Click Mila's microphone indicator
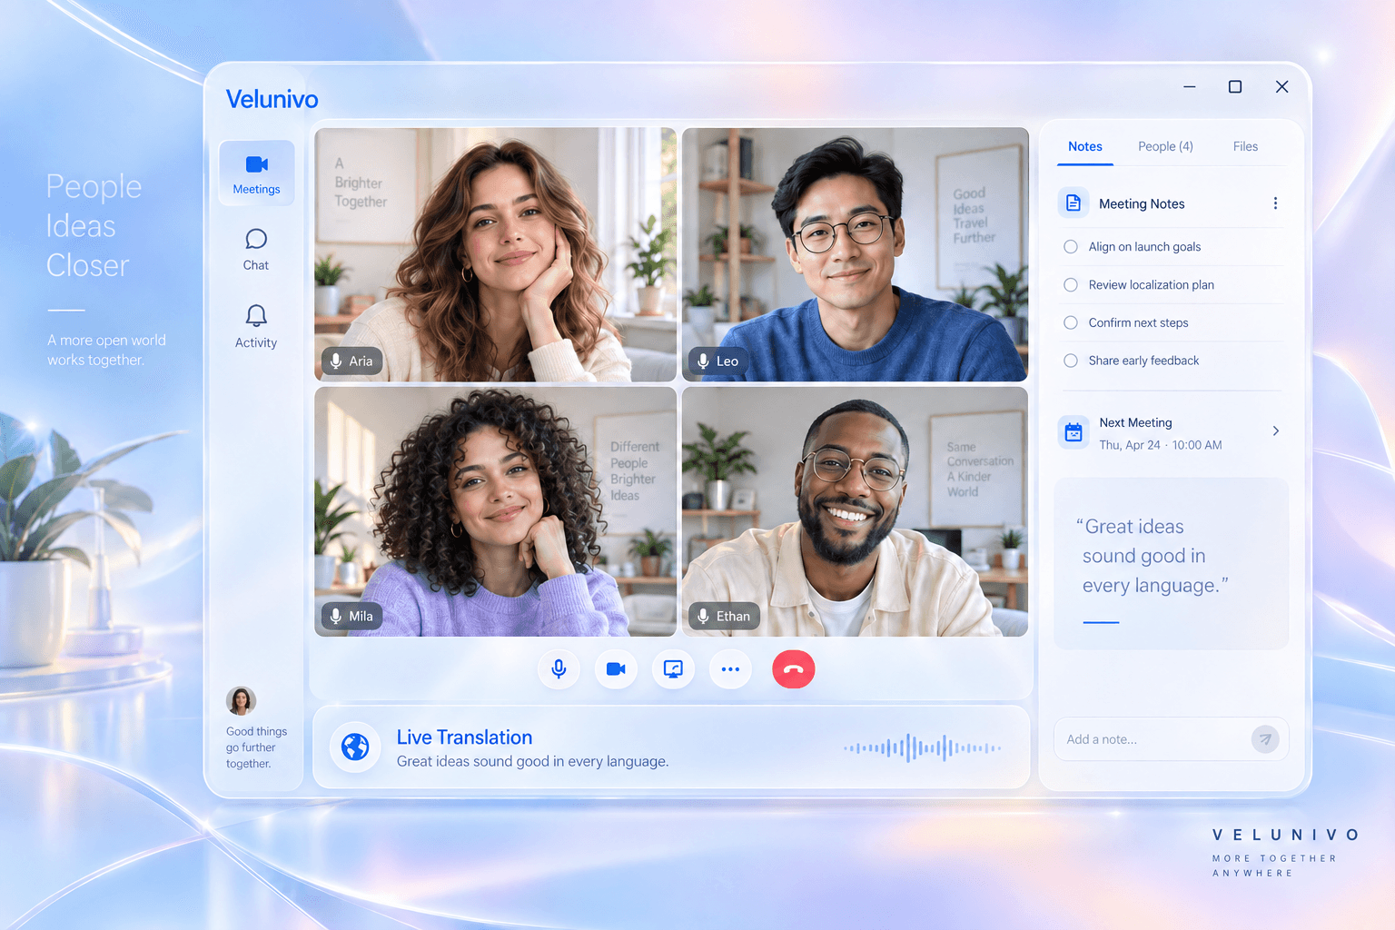Viewport: 1395px width, 930px height. 336,617
